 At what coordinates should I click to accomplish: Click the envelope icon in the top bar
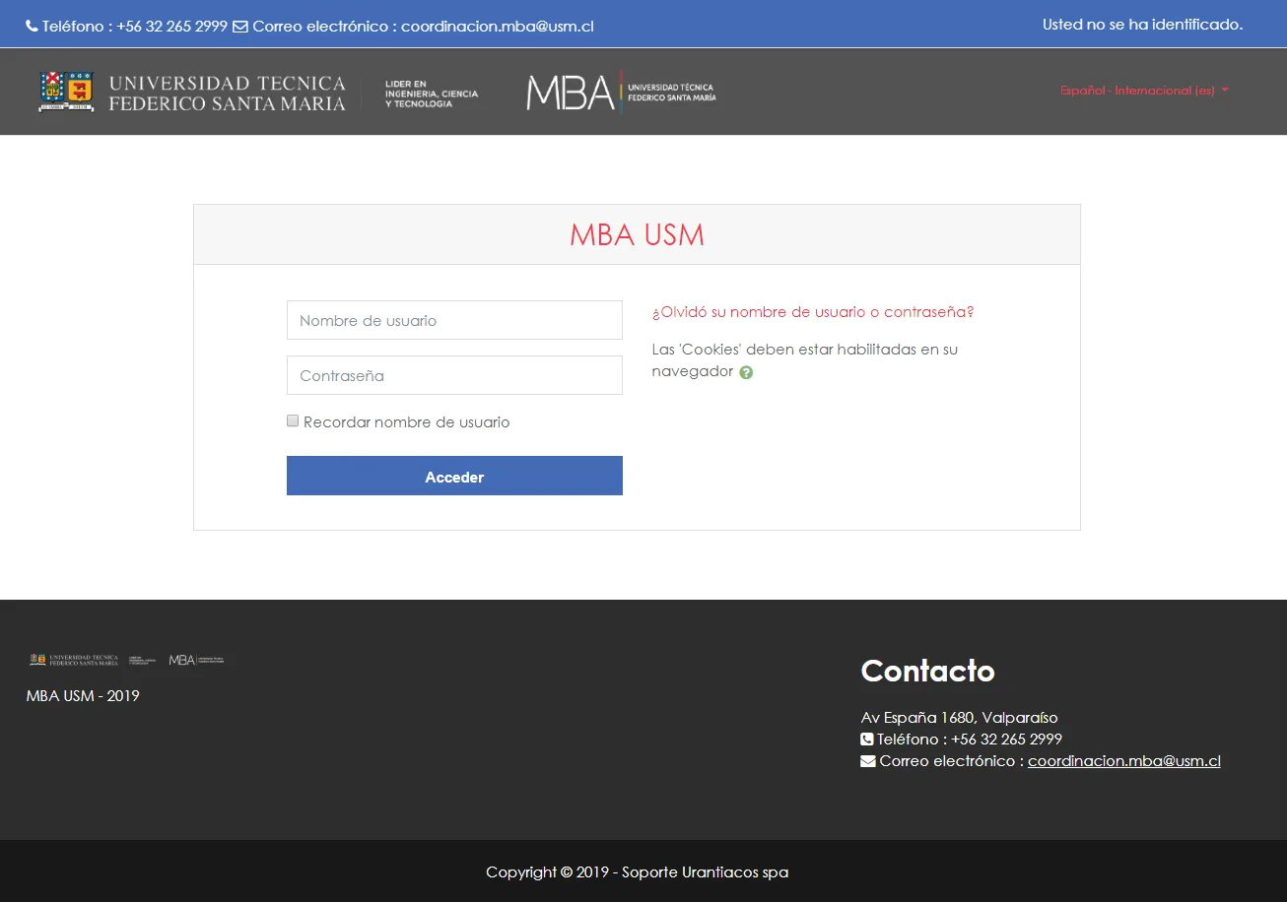pyautogui.click(x=240, y=27)
